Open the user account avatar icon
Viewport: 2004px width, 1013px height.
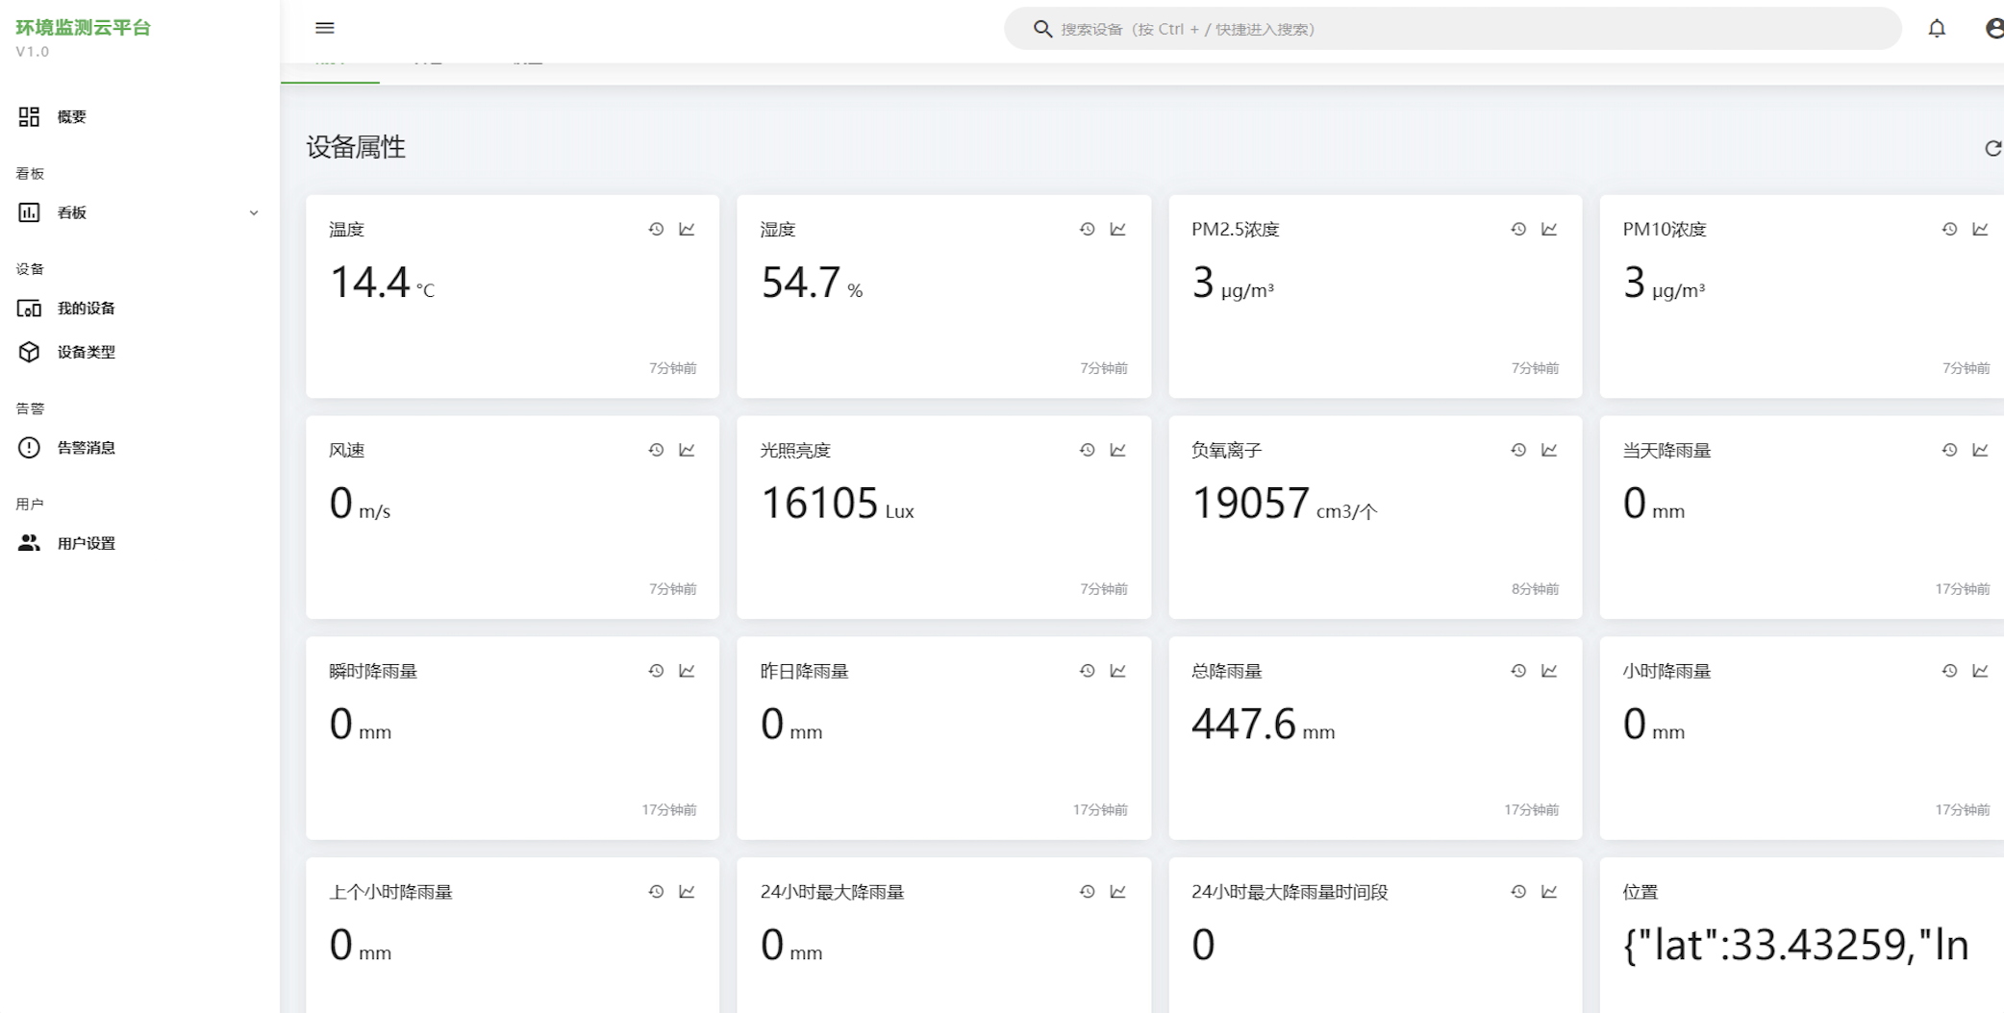point(1995,29)
